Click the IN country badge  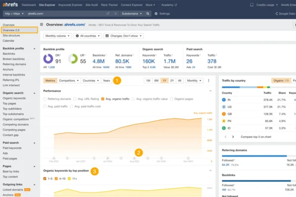pos(223,99)
